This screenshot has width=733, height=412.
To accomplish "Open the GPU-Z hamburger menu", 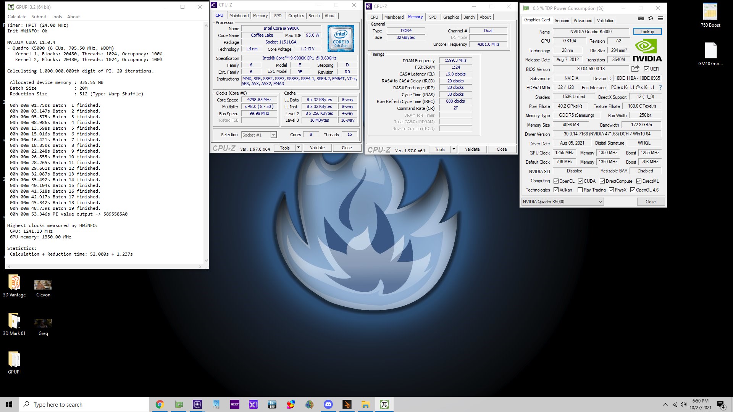I will coord(660,18).
